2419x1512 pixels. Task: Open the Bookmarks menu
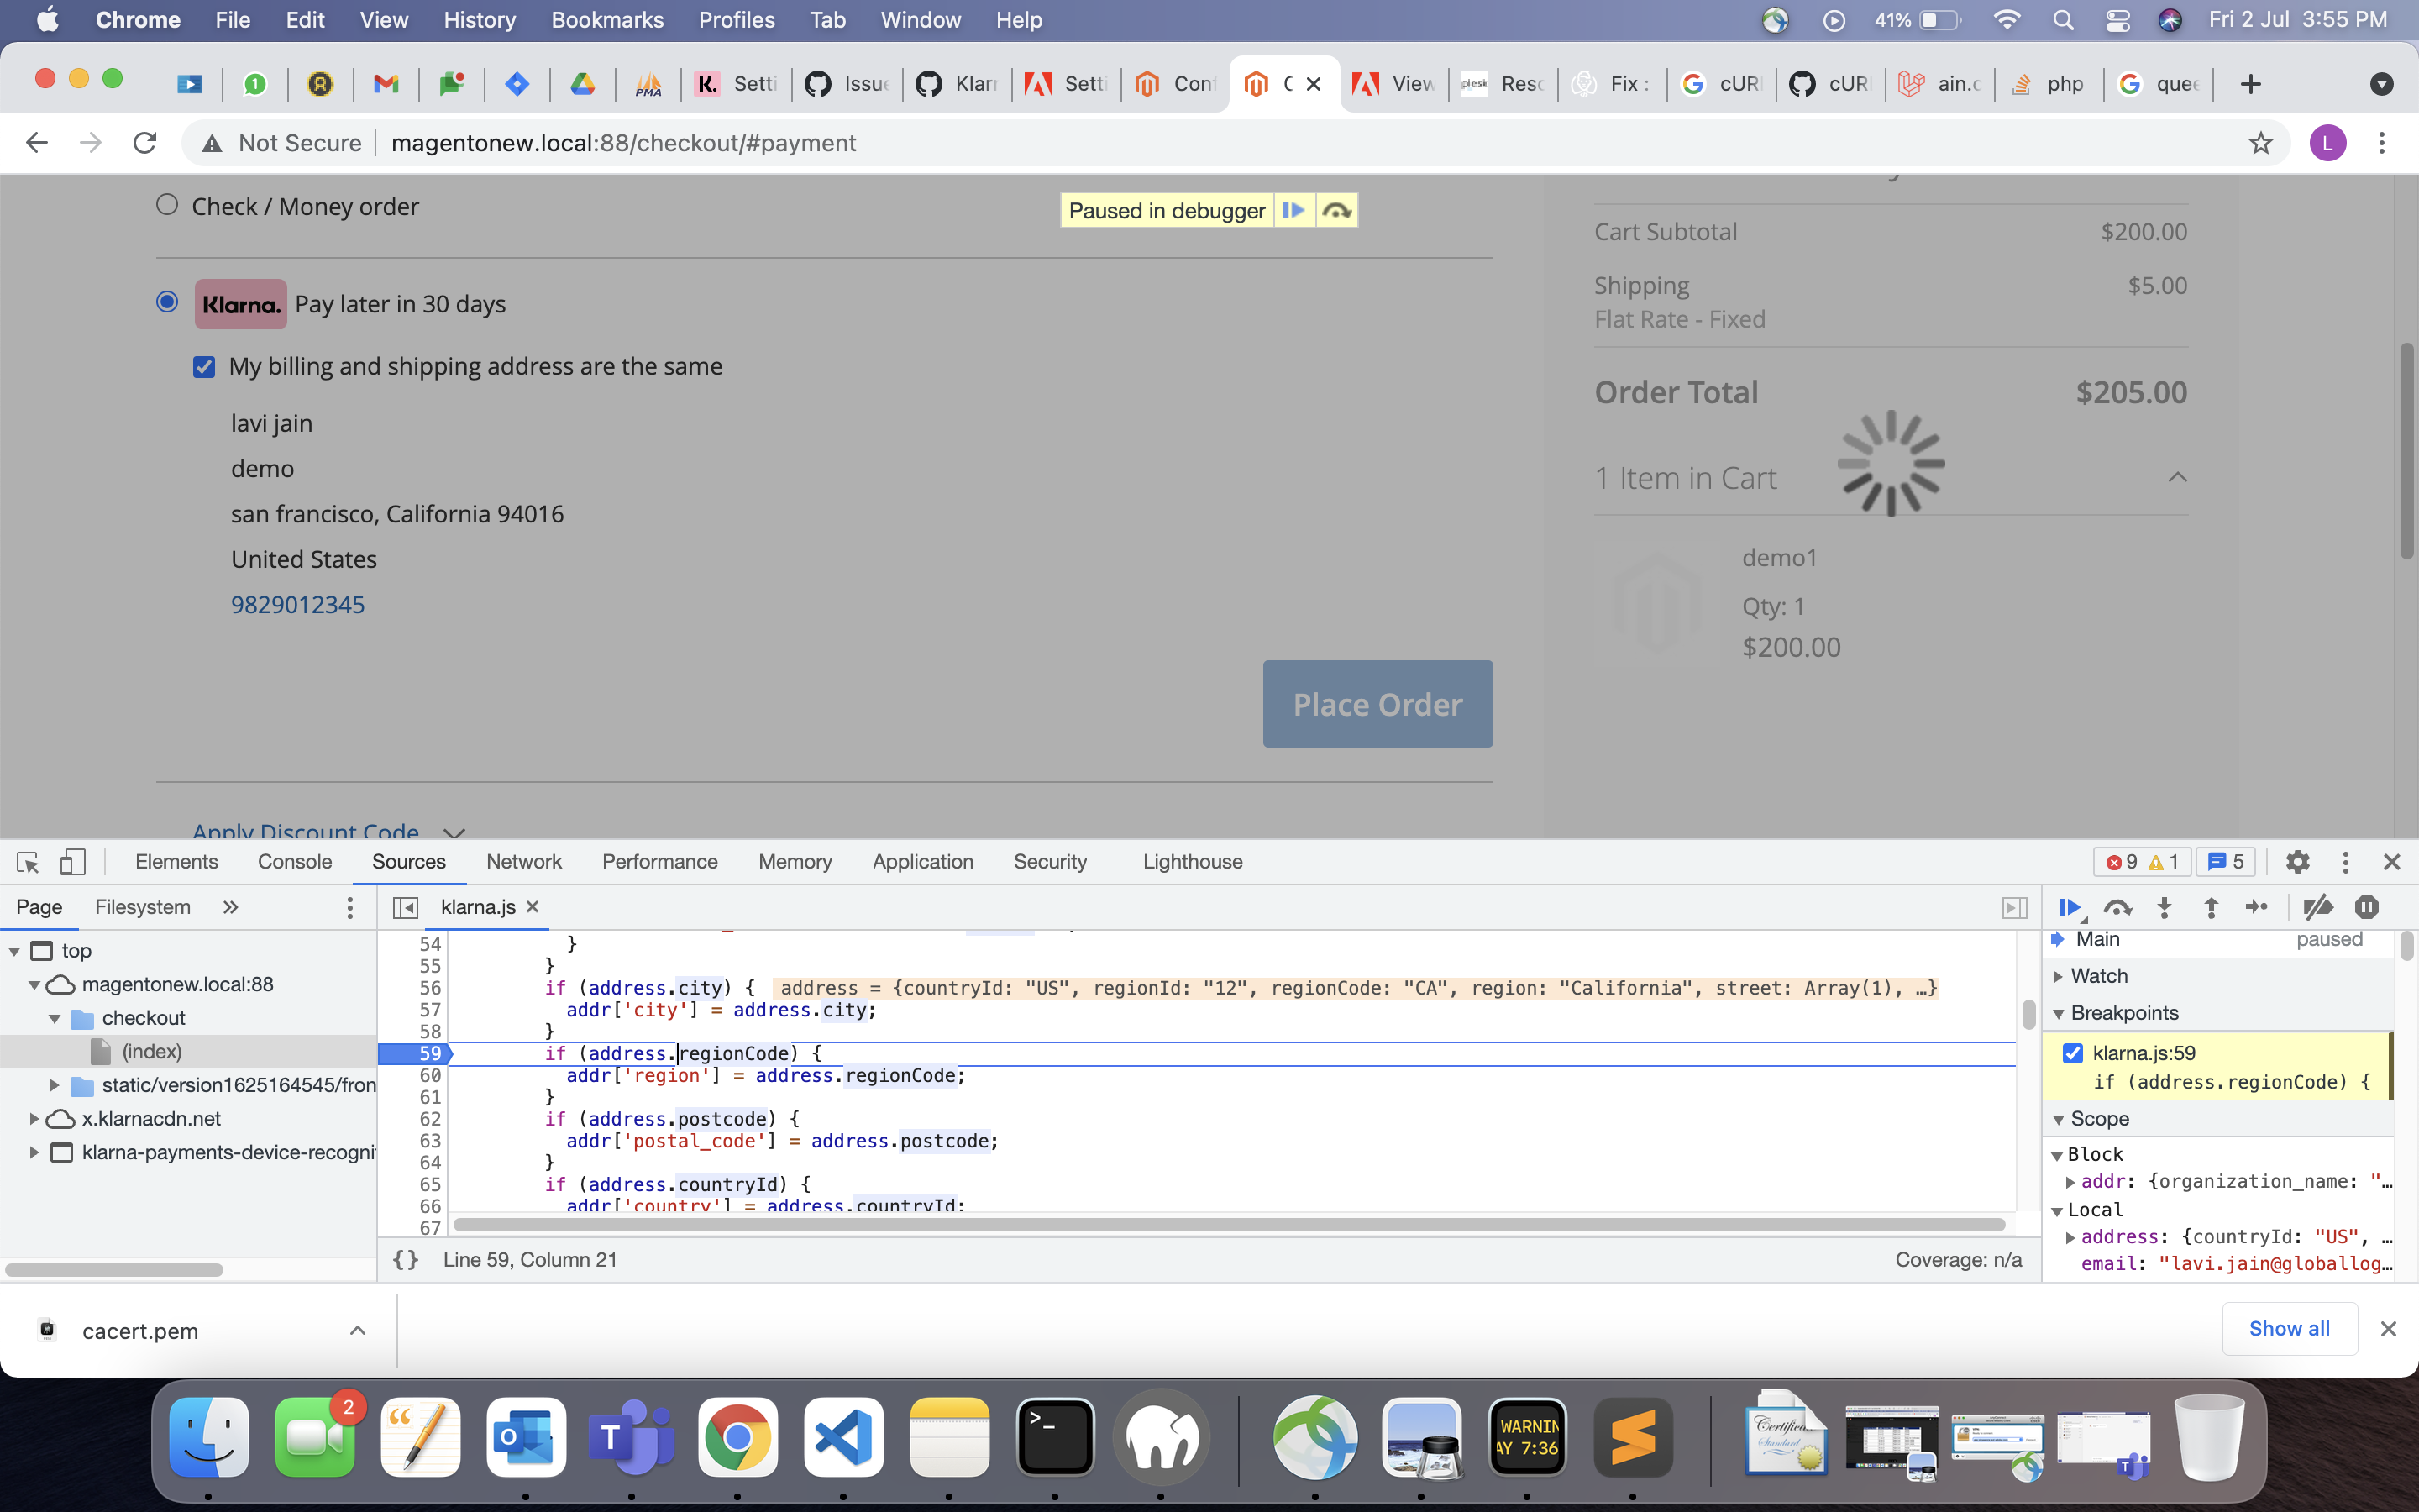606,20
